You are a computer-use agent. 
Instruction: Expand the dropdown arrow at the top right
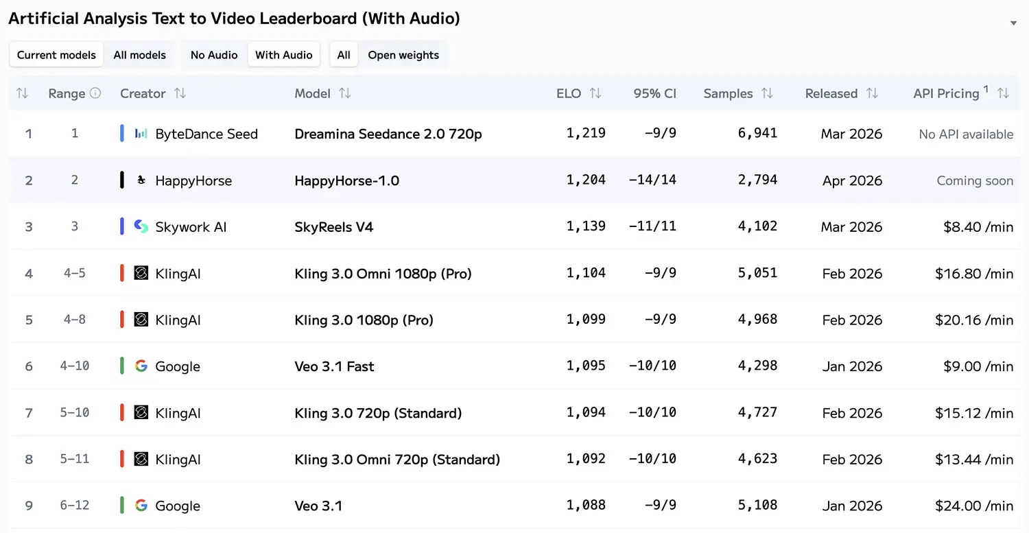[1013, 23]
